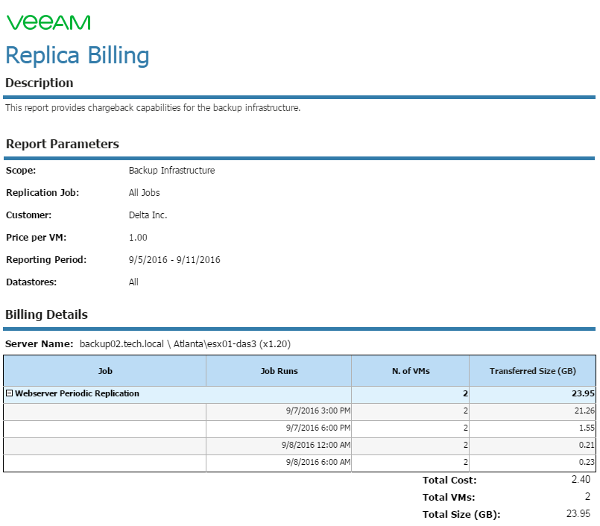Click the Backup Infrastructure scope value

pyautogui.click(x=172, y=171)
